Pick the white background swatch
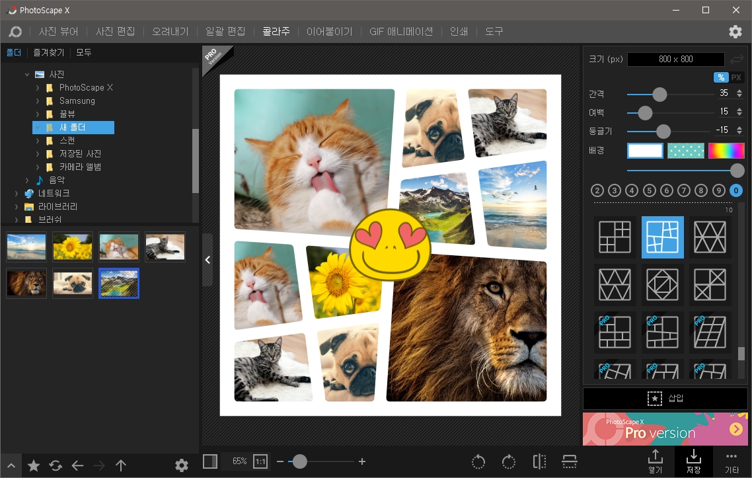The image size is (752, 478). [645, 151]
